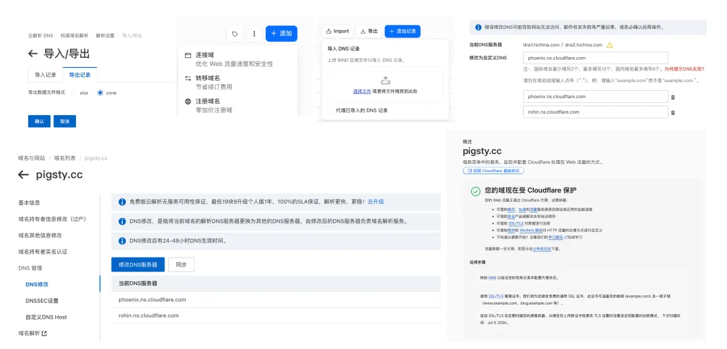Click the upload icon in the file drop zone
The width and height of the screenshot is (727, 349).
(x=385, y=80)
